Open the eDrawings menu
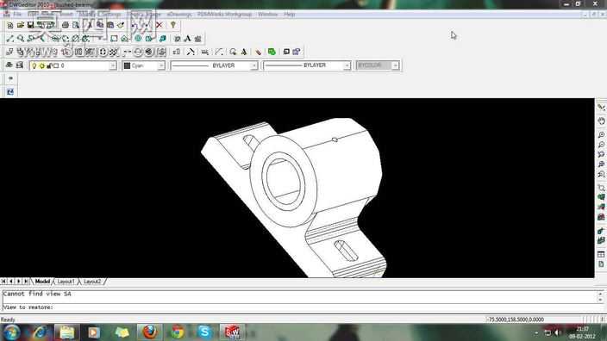 point(179,15)
